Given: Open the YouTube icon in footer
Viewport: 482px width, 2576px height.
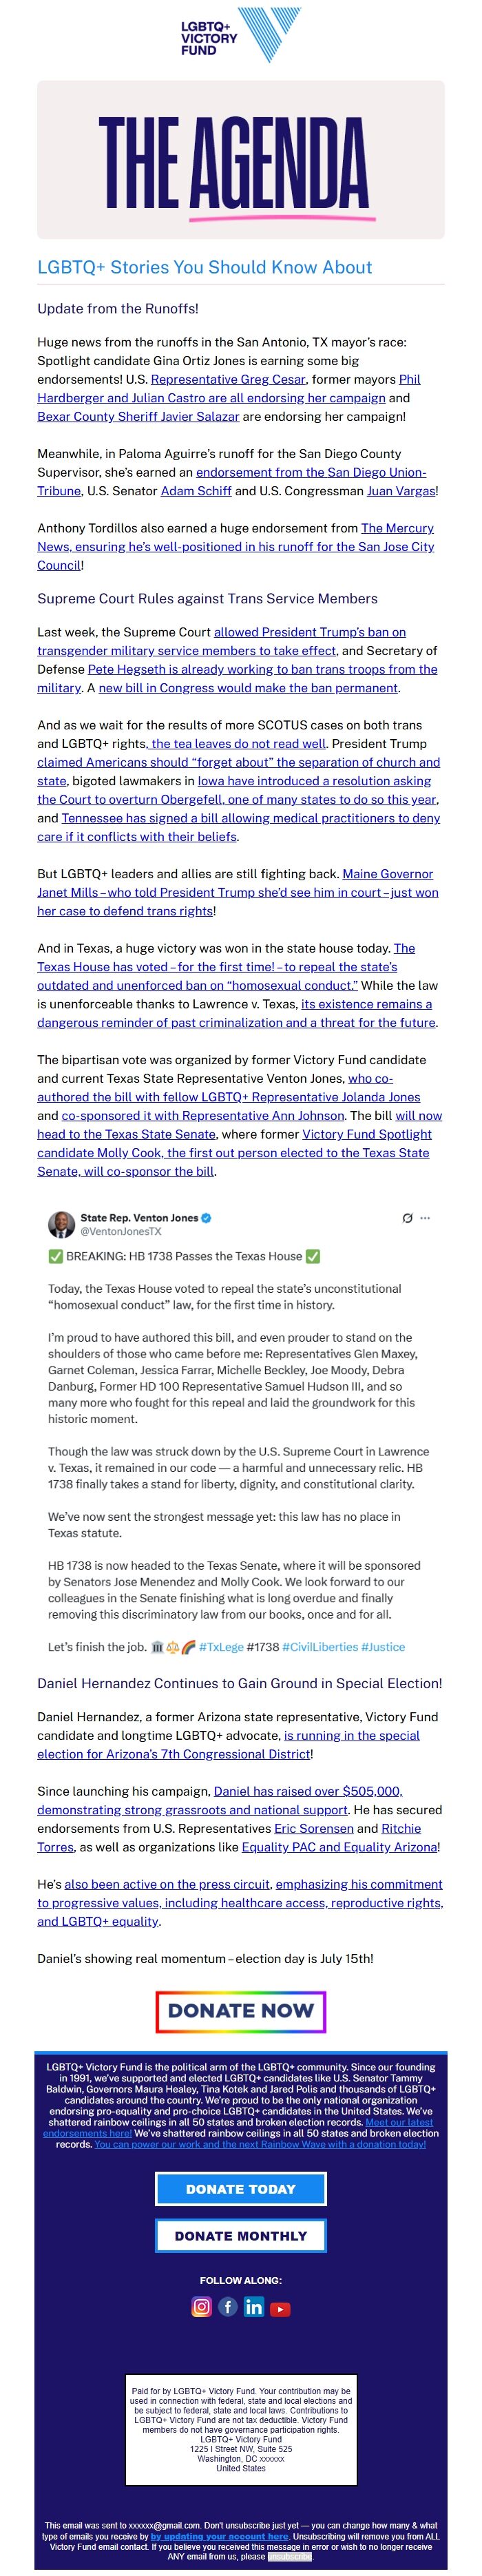Looking at the screenshot, I should pyautogui.click(x=280, y=2308).
